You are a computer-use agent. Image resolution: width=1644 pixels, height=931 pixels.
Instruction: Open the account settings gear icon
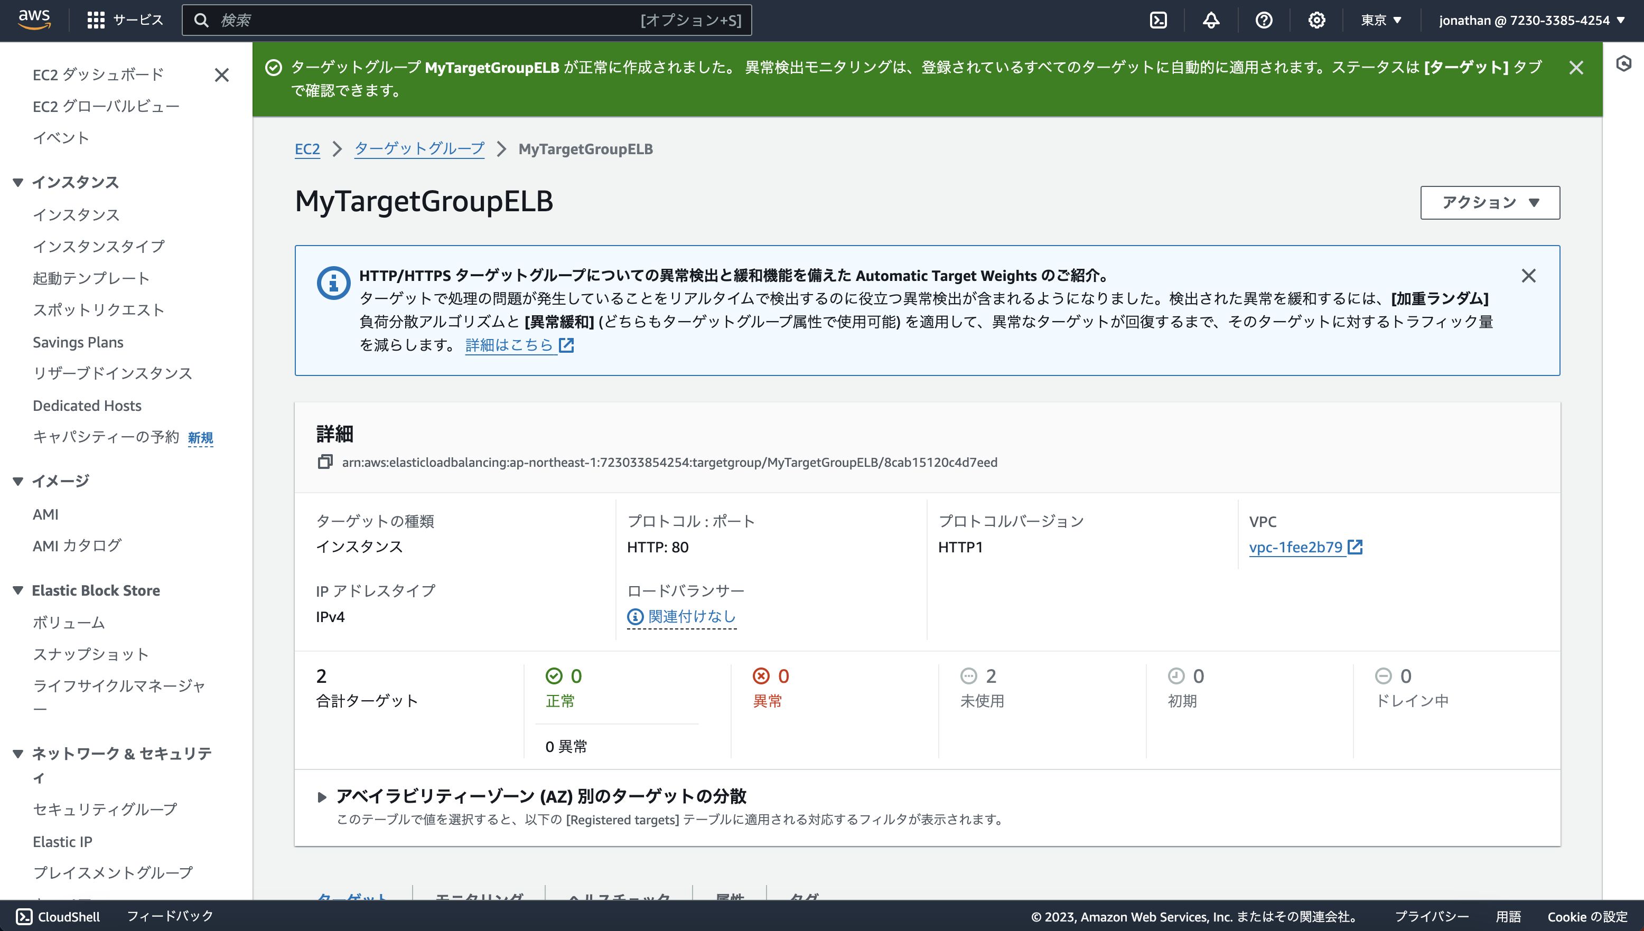[1316, 20]
